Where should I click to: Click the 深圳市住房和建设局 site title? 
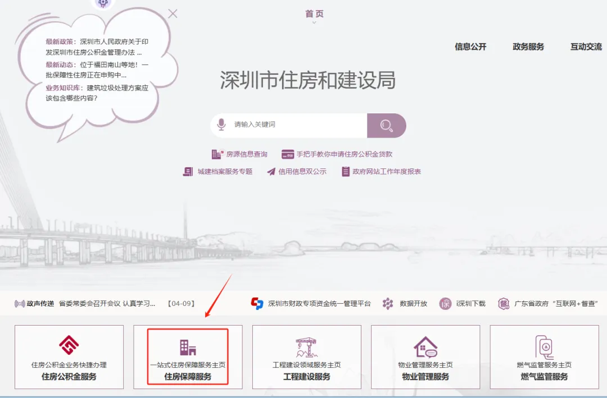point(308,80)
